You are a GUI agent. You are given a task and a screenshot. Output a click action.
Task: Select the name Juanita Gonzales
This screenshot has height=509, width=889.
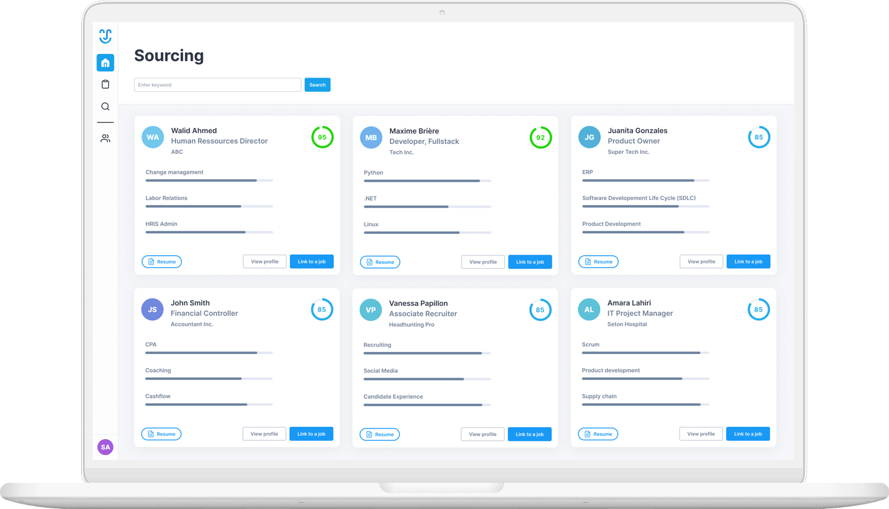point(638,131)
